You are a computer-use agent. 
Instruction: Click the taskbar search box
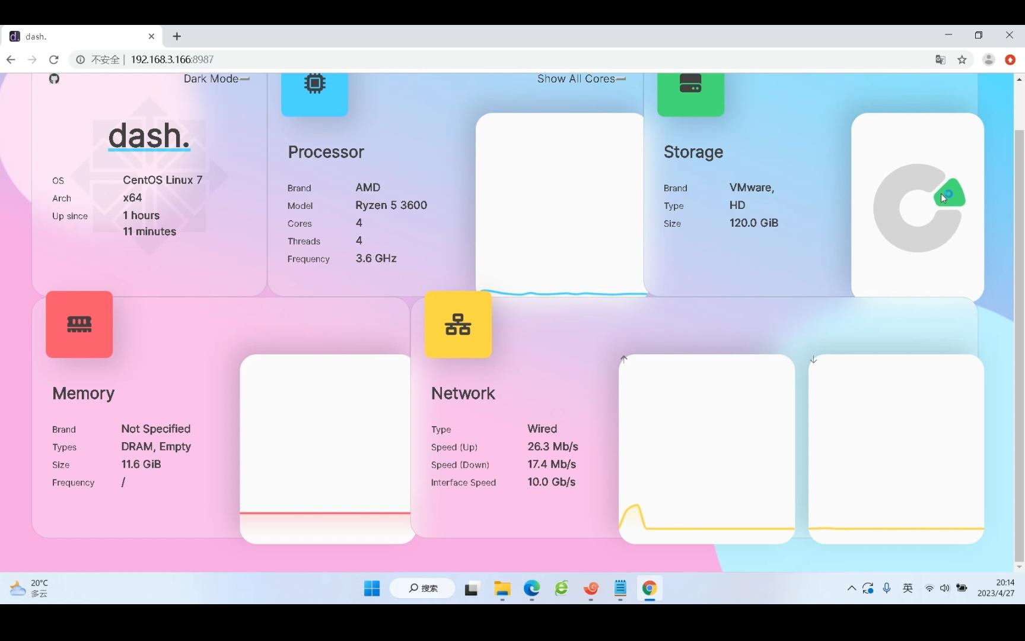point(423,588)
